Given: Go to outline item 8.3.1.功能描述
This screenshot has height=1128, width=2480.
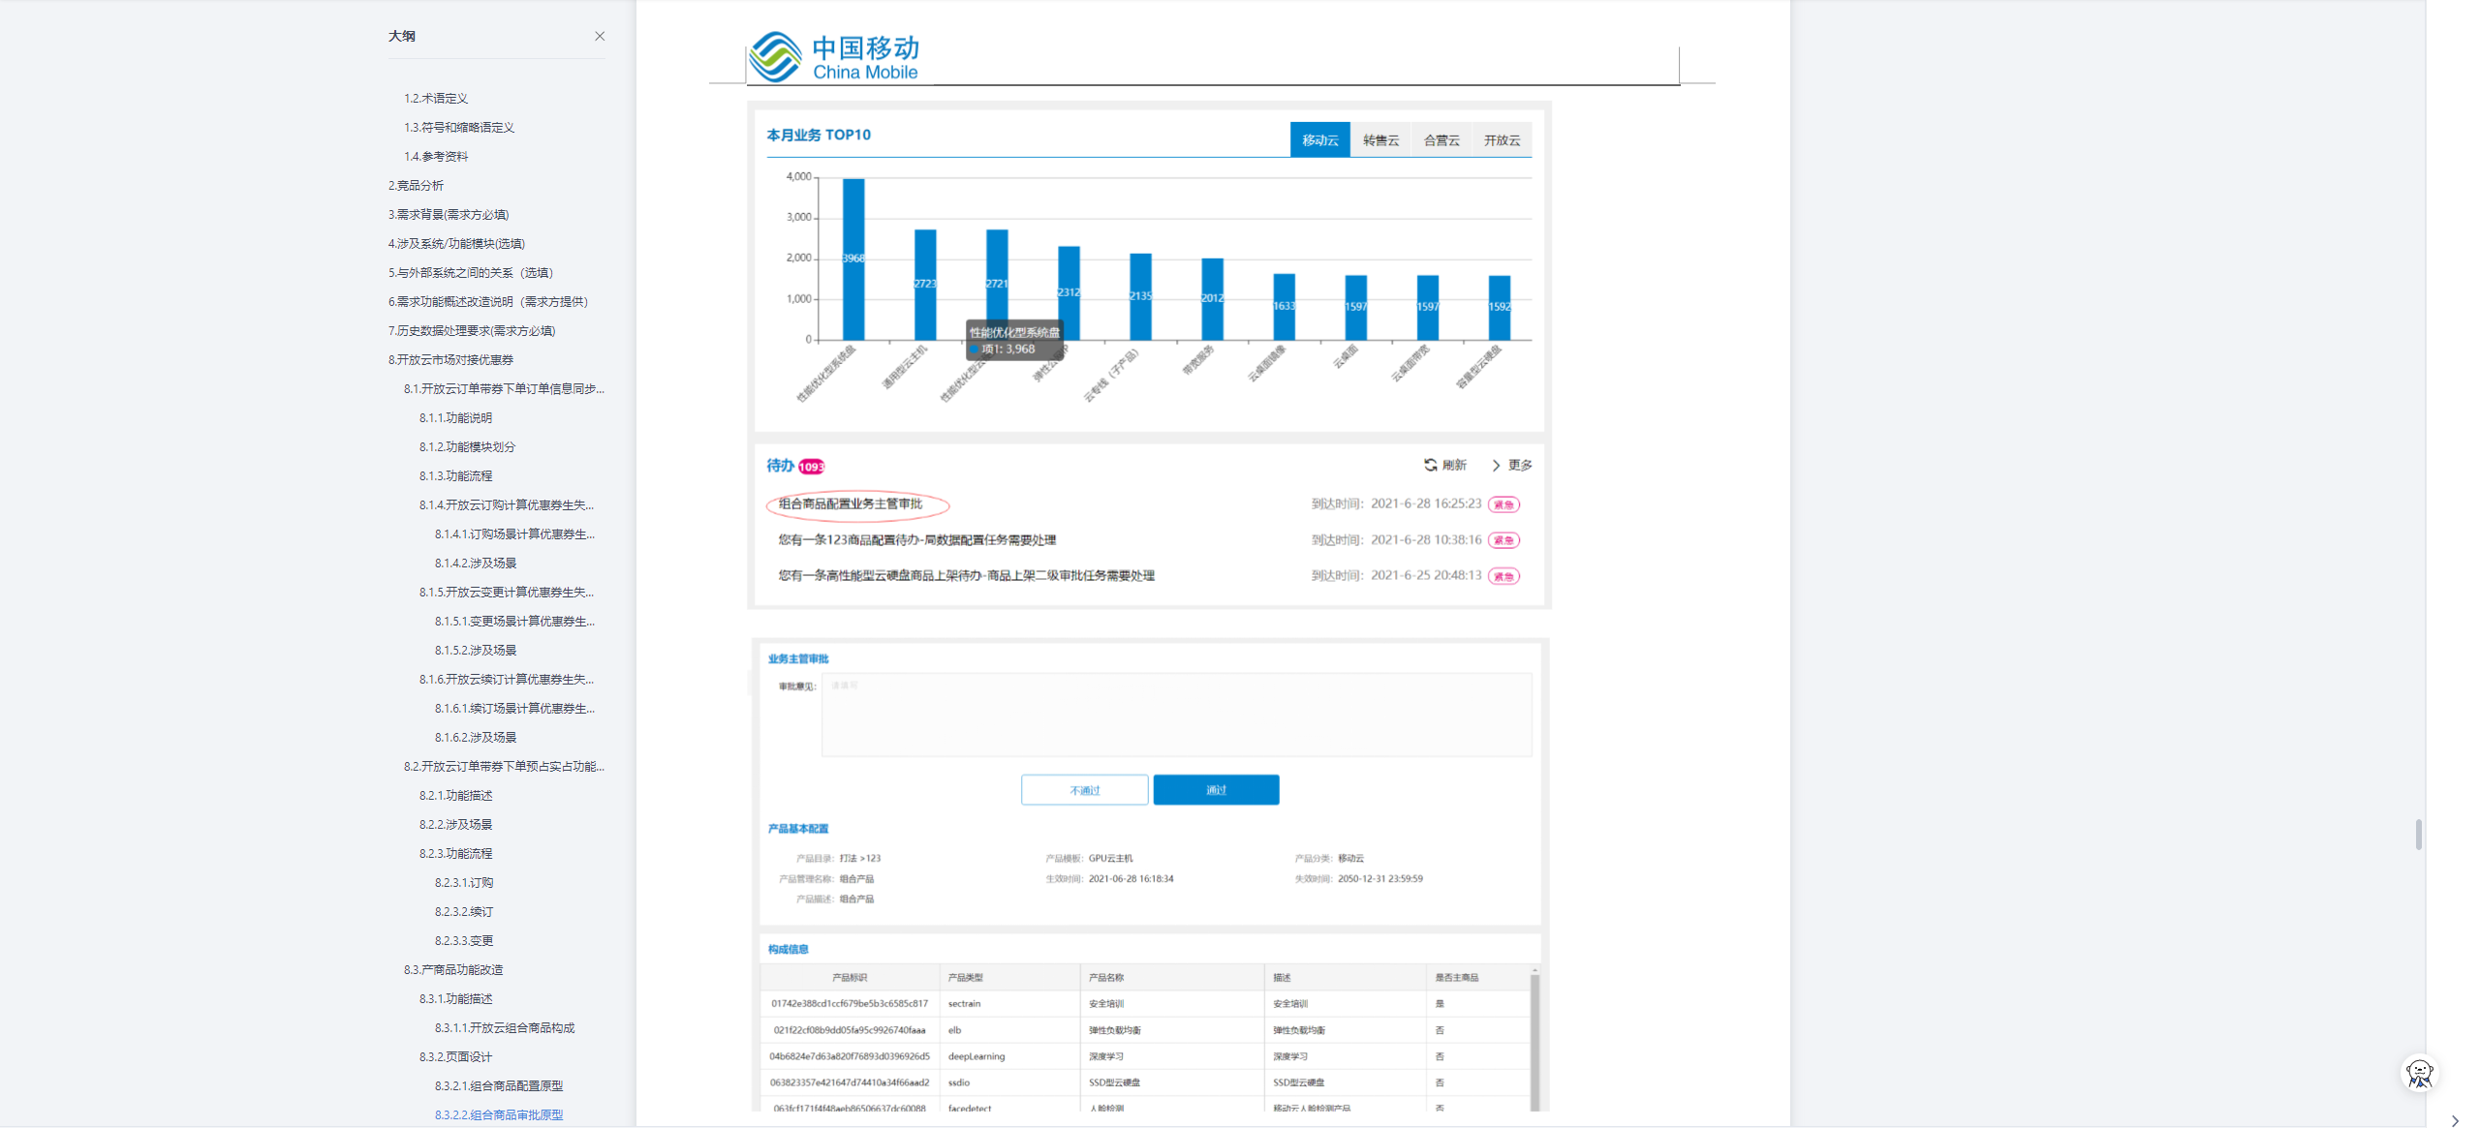Looking at the screenshot, I should [455, 998].
